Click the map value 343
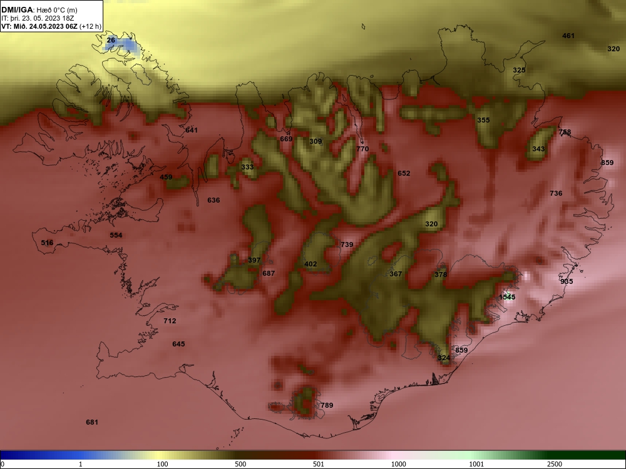 (x=538, y=149)
